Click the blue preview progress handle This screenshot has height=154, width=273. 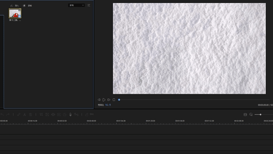click(x=119, y=100)
